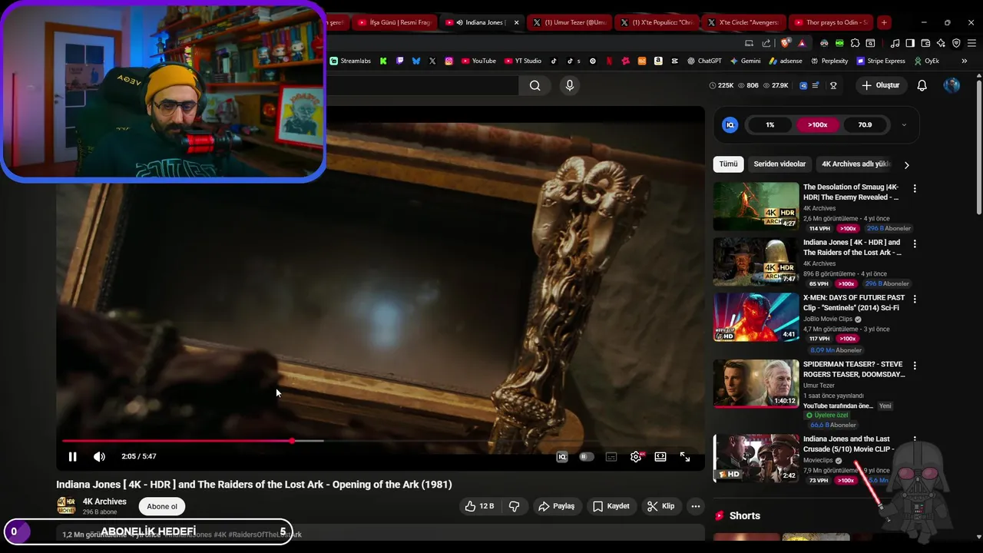
Task: Mute the video volume
Action: (x=99, y=456)
